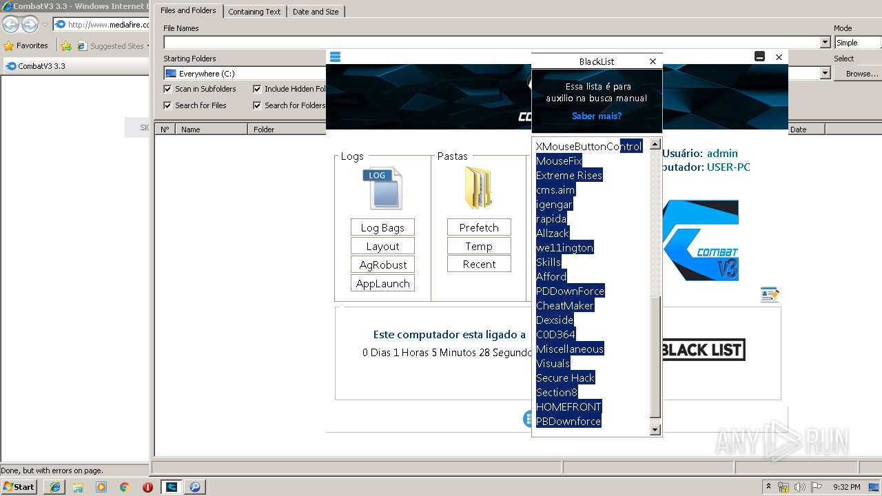This screenshot has width=882, height=496.
Task: Switch to the Files and Folders tab
Action: pos(188,10)
